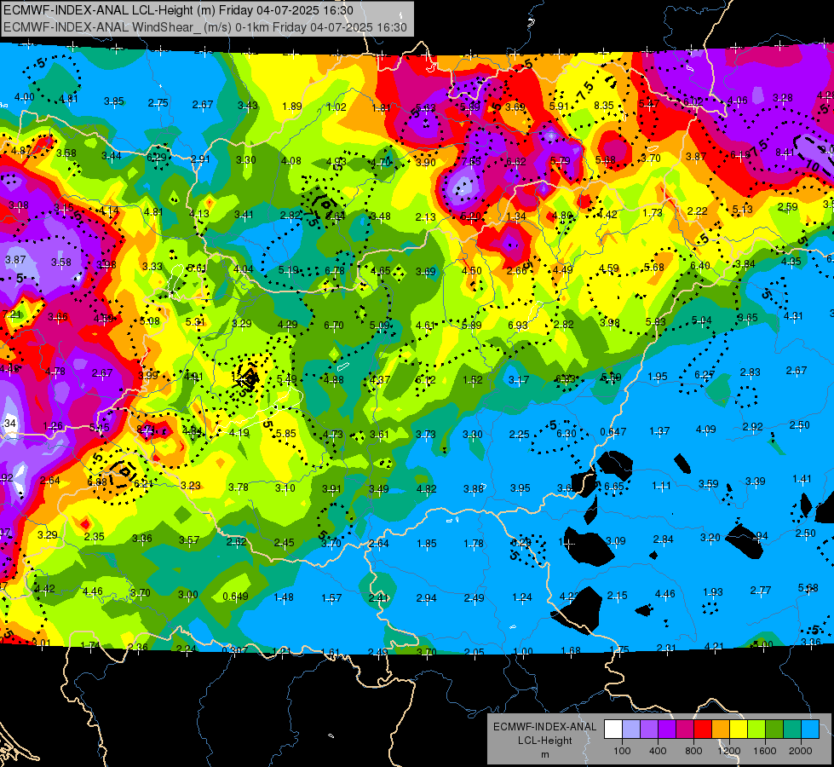Click wind shear value 2.13

(x=425, y=216)
